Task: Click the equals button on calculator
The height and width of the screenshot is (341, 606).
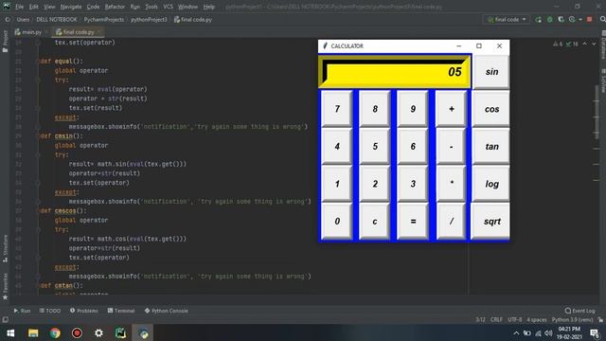Action: 413,222
